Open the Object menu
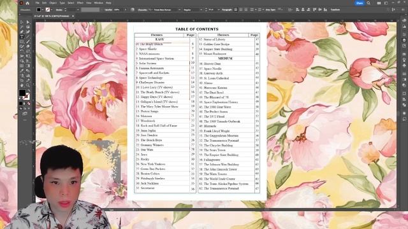 (x=53, y=3)
